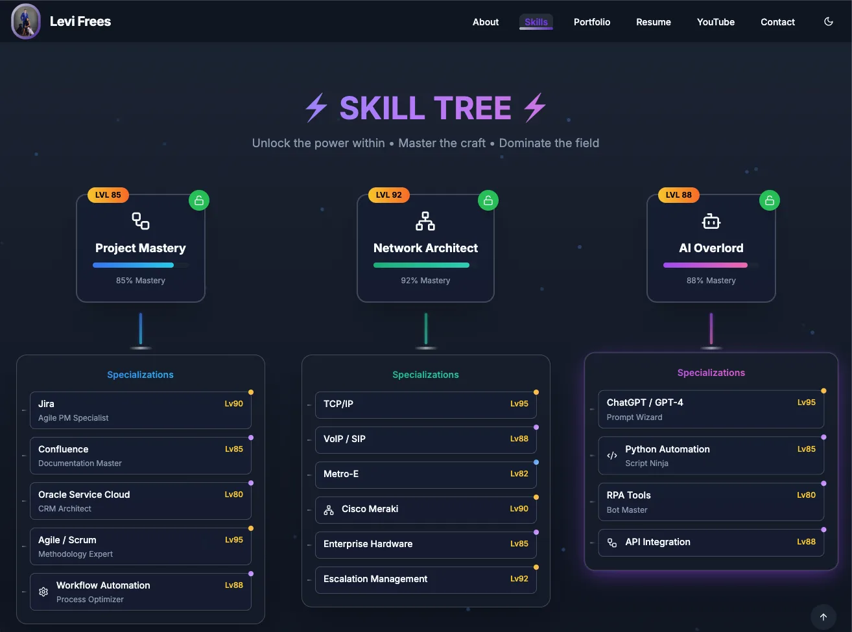Image resolution: width=852 pixels, height=632 pixels.
Task: Click the unlock icon on AI Overlord
Action: click(x=770, y=200)
